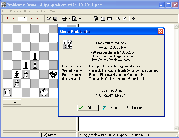Click the Armando Marroquin translator line

(124, 70)
